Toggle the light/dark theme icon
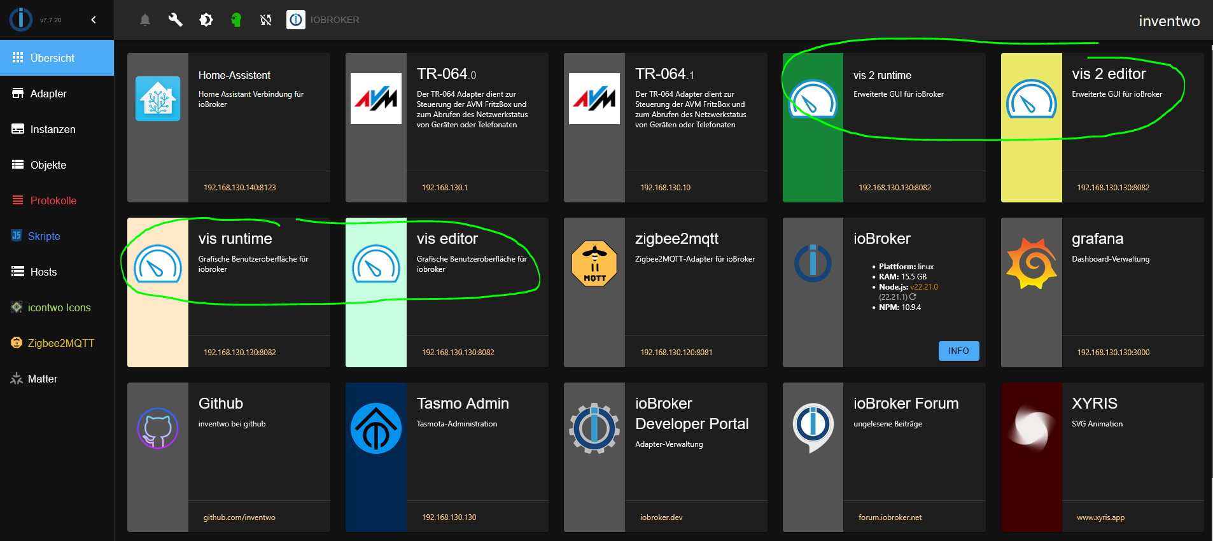The height and width of the screenshot is (541, 1213). tap(206, 20)
